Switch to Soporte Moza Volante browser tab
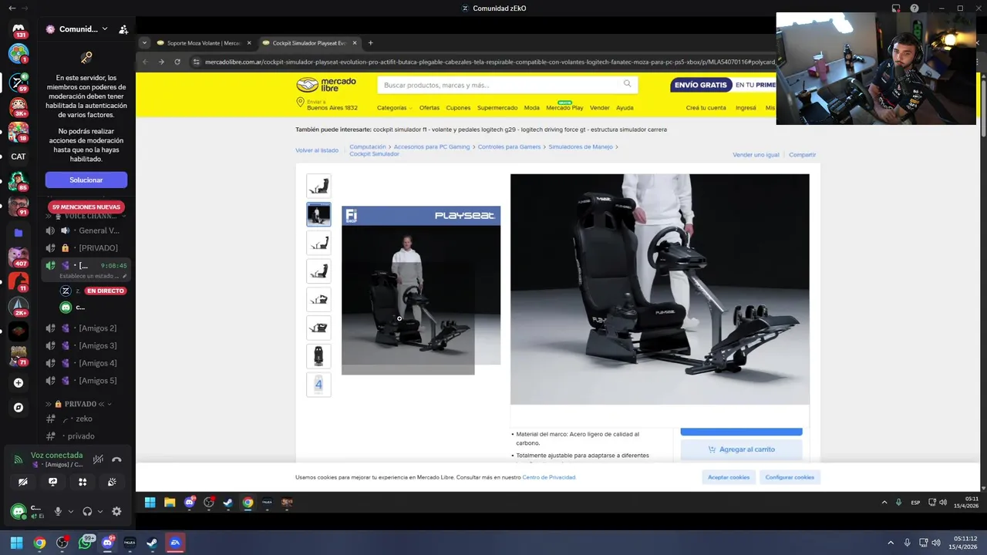 pyautogui.click(x=204, y=43)
